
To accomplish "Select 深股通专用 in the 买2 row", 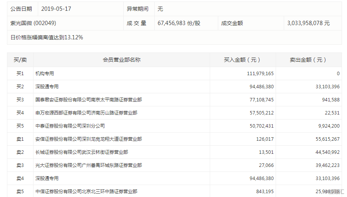I will point(47,86).
